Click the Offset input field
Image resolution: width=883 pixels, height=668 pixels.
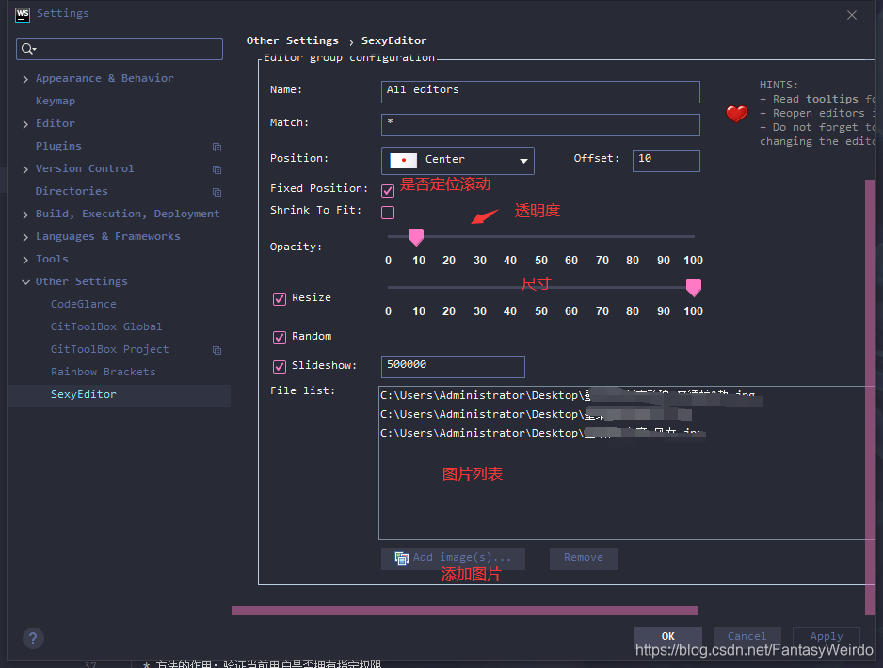[x=666, y=160]
